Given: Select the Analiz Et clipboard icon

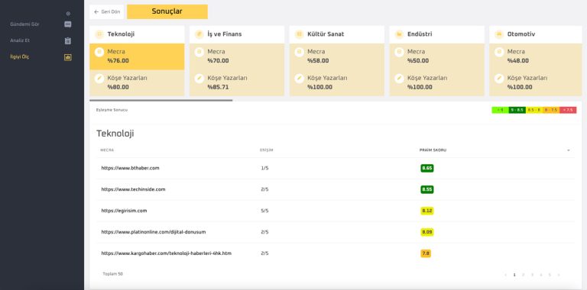Looking at the screenshot, I should click(x=68, y=40).
